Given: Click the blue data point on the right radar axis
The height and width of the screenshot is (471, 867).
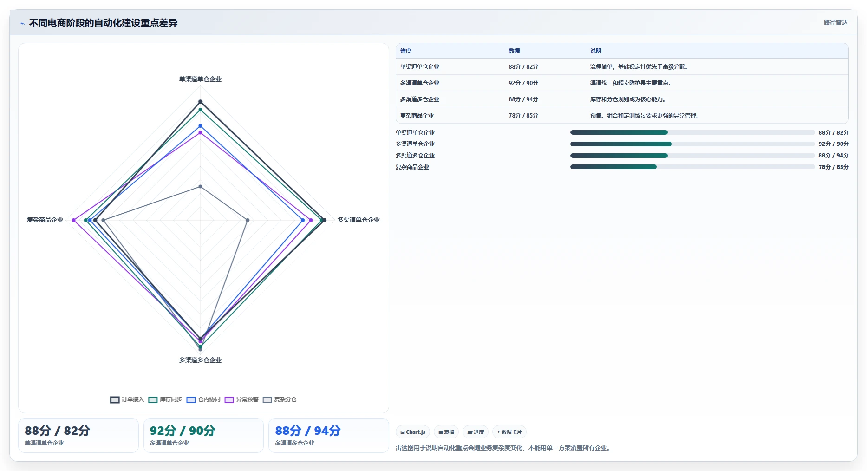Looking at the screenshot, I should pos(303,220).
